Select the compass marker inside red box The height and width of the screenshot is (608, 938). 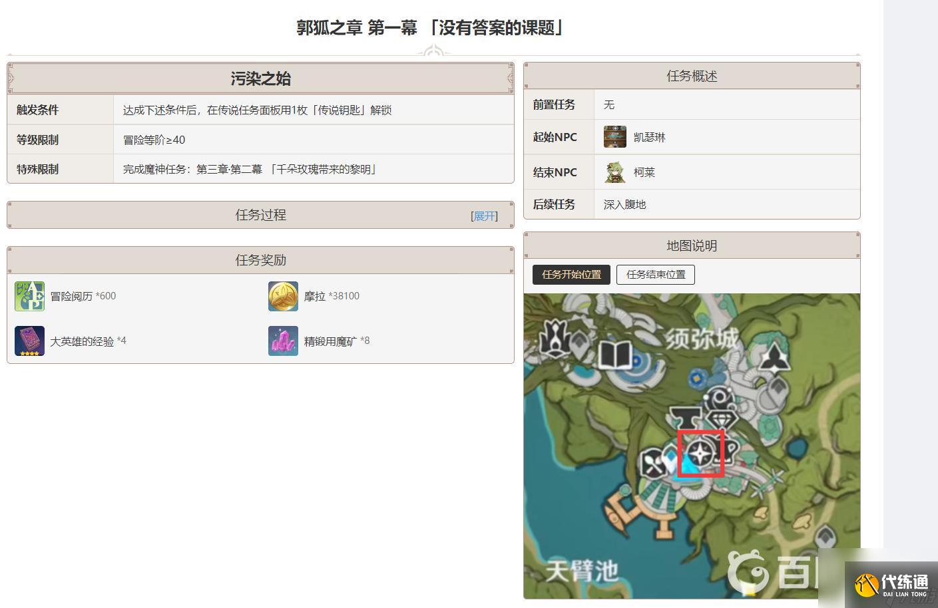700,454
